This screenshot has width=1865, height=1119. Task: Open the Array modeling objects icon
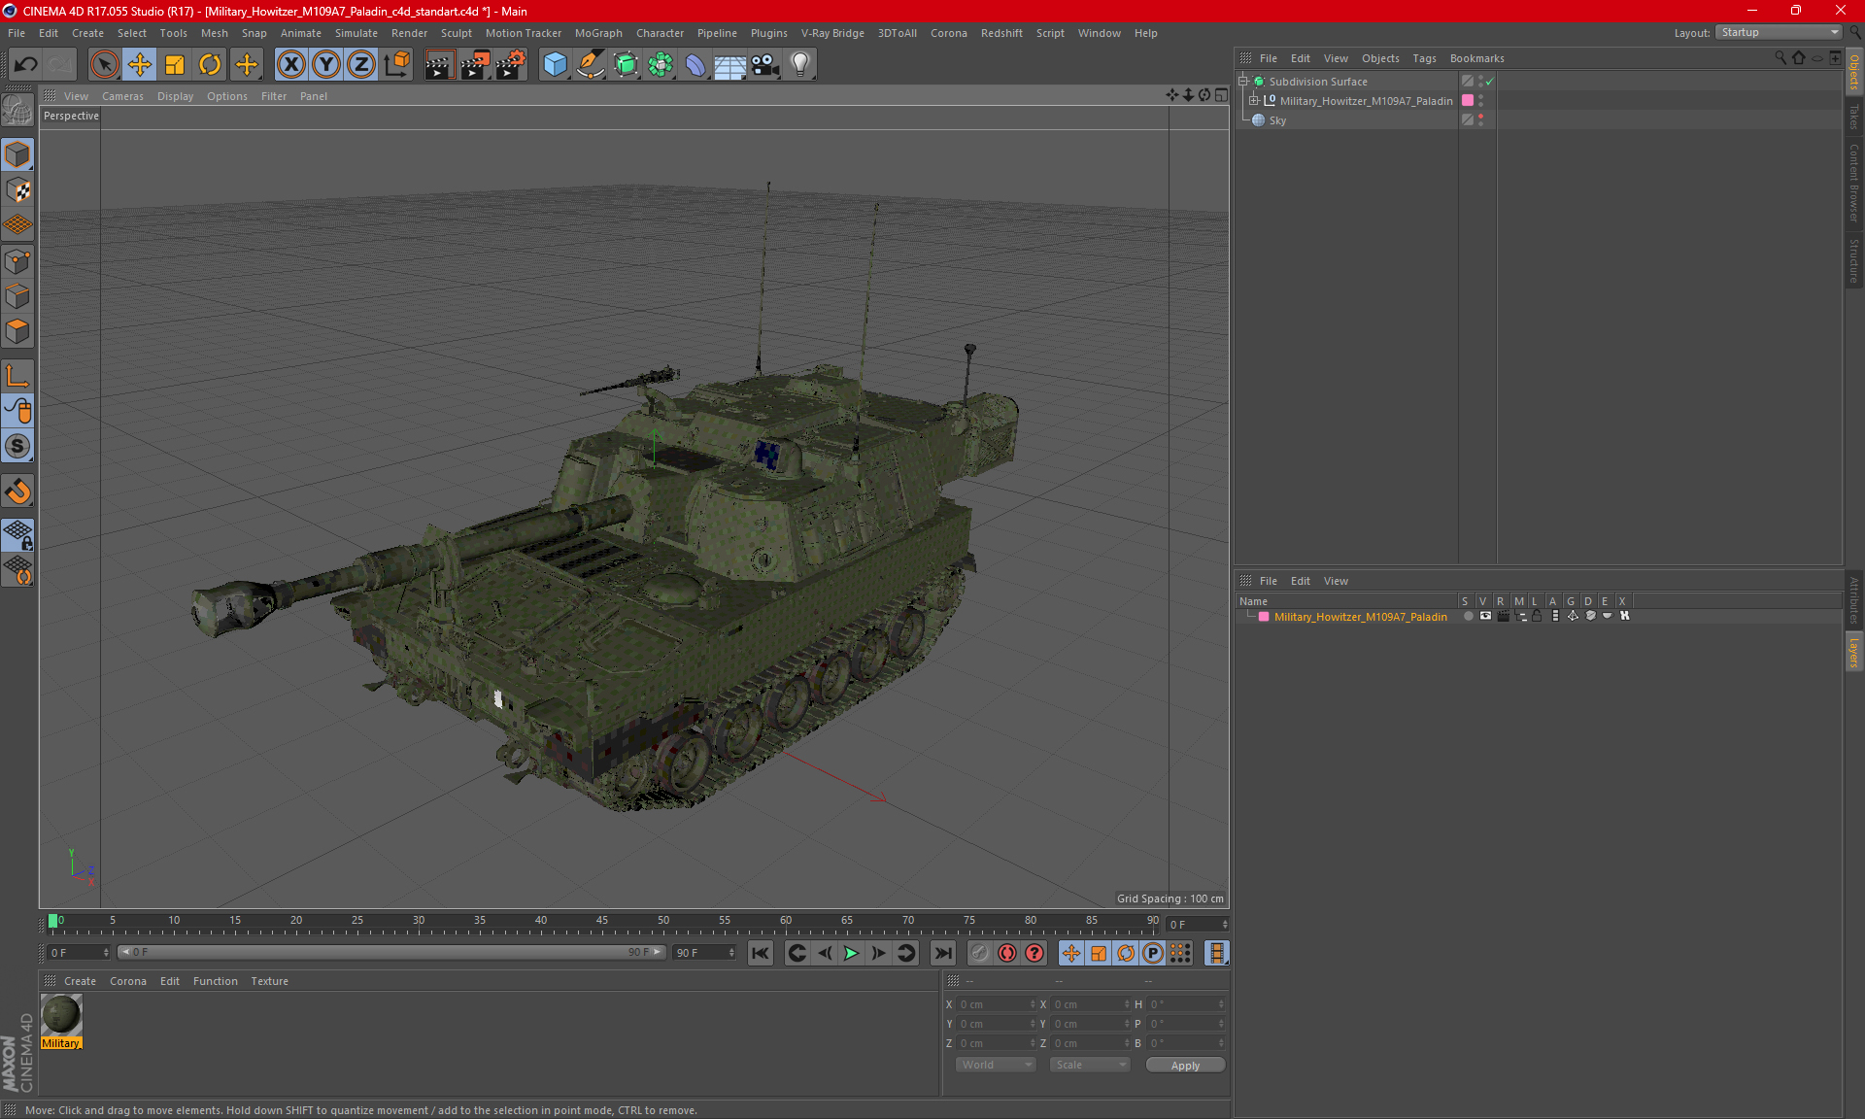pos(661,64)
